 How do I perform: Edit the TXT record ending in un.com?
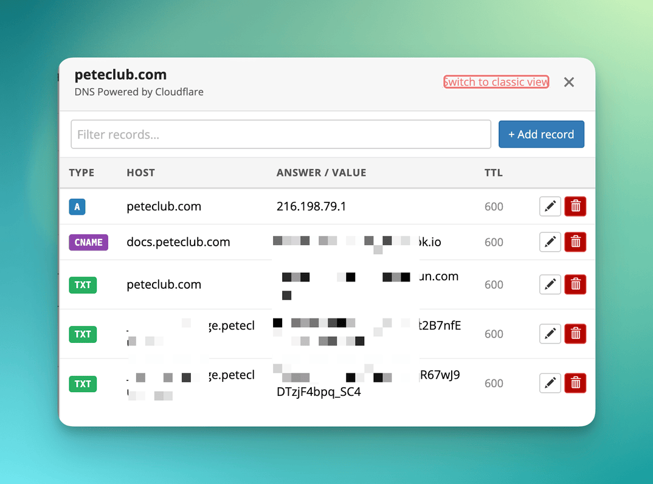pyautogui.click(x=550, y=285)
